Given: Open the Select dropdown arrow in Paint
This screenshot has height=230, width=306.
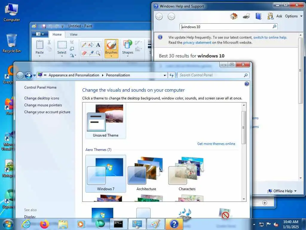Looking at the screenshot, I should (x=62, y=56).
